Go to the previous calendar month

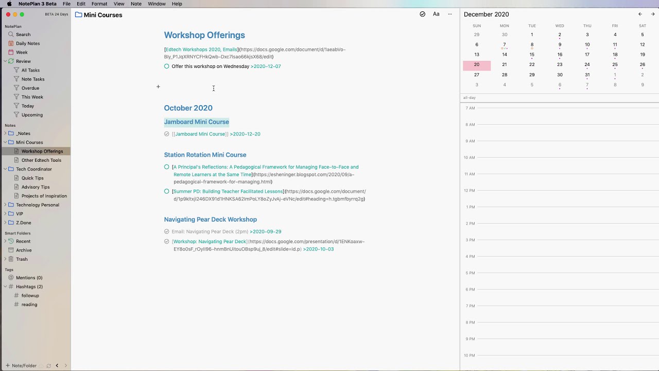[640, 14]
